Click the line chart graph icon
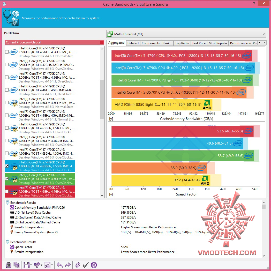The height and width of the screenshot is (271, 271). click(47, 265)
